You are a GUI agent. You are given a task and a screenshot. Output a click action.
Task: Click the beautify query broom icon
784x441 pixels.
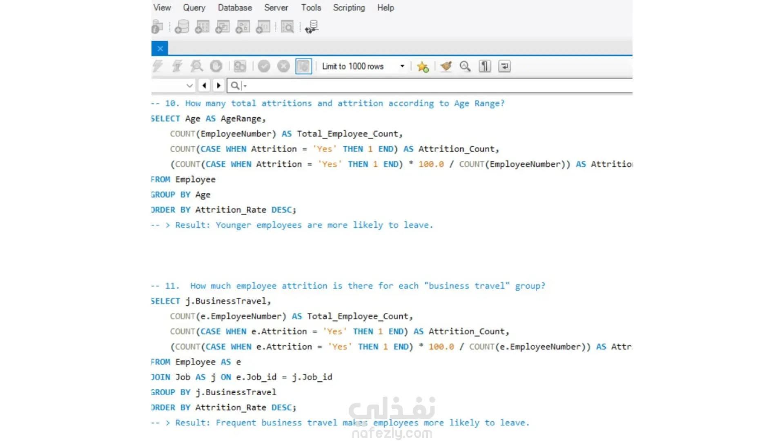446,66
